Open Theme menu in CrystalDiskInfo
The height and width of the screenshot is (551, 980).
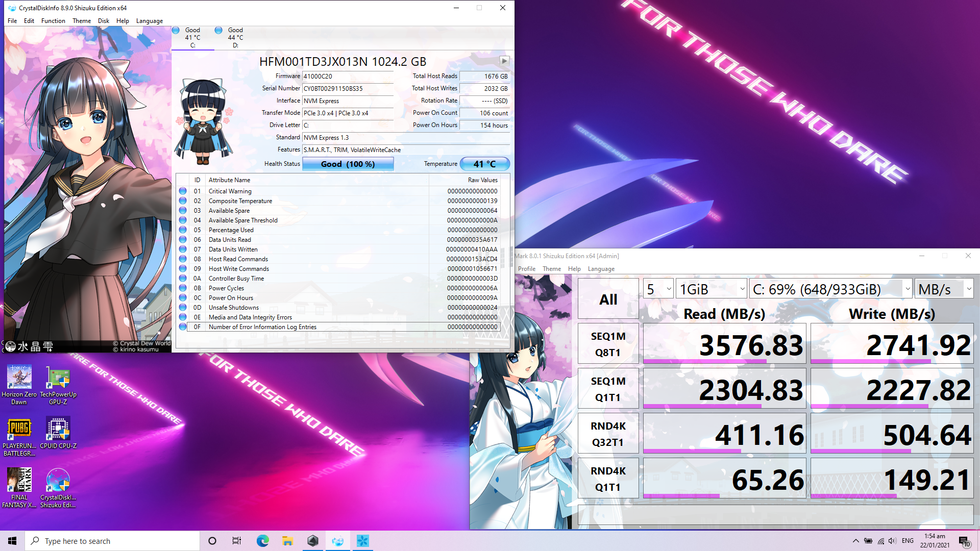pyautogui.click(x=82, y=21)
